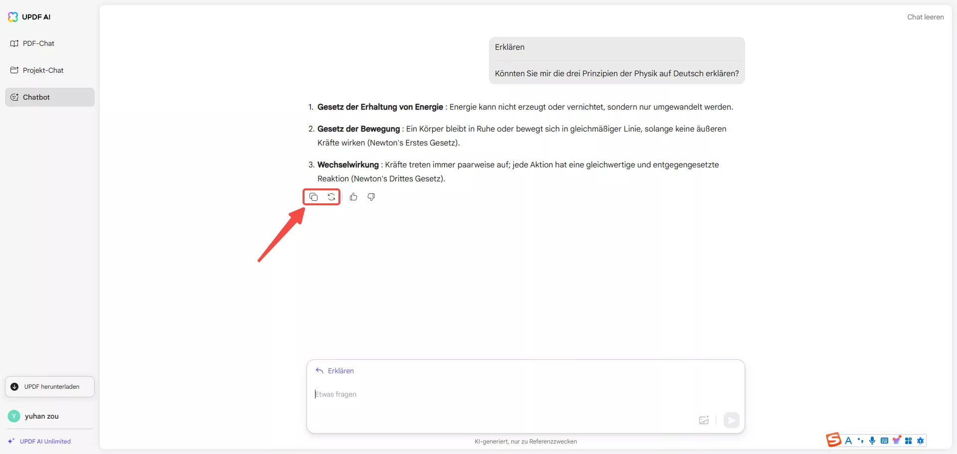Open the yuhan zou account profile

34,416
